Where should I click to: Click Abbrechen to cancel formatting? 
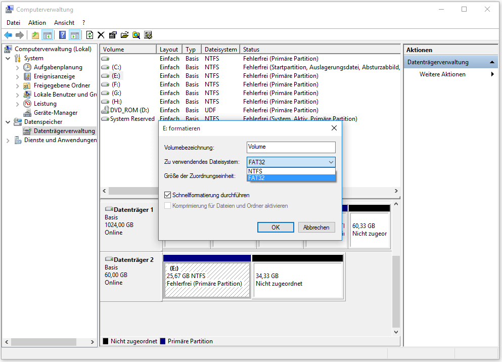pos(316,227)
